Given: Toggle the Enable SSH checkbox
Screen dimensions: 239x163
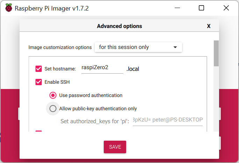Looking at the screenshot, I should [38, 82].
